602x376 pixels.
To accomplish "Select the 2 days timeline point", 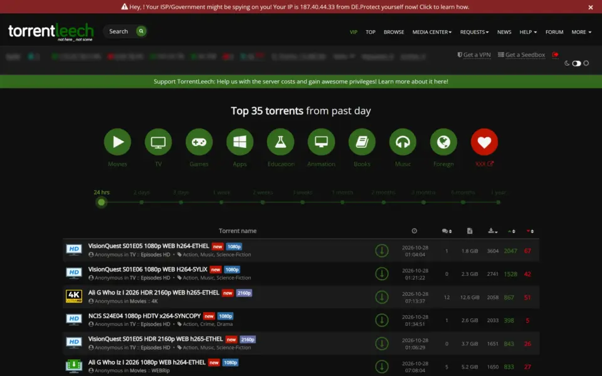I will pyautogui.click(x=142, y=202).
